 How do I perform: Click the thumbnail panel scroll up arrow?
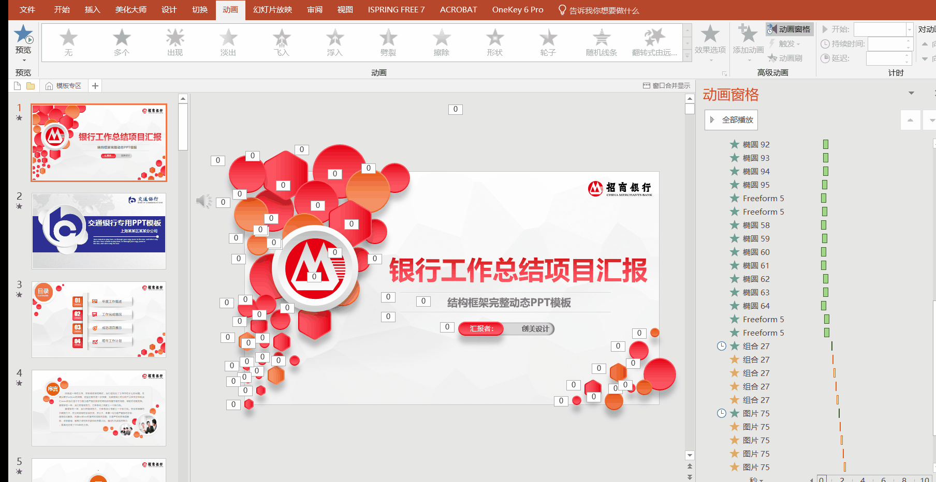183,98
